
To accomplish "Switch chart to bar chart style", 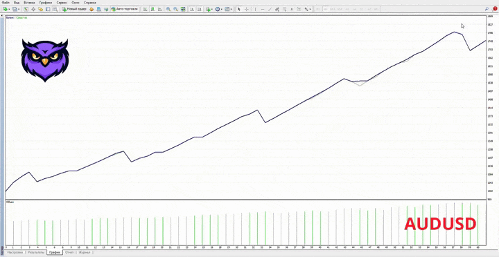I will point(145,9).
